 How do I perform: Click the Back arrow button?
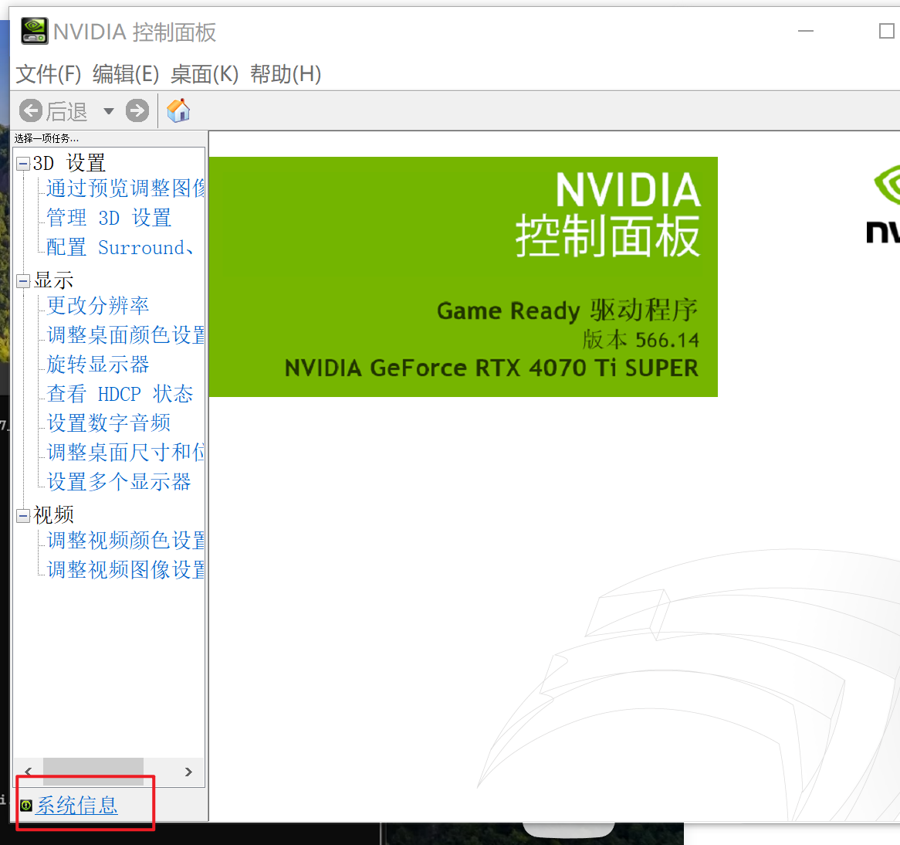(x=31, y=110)
